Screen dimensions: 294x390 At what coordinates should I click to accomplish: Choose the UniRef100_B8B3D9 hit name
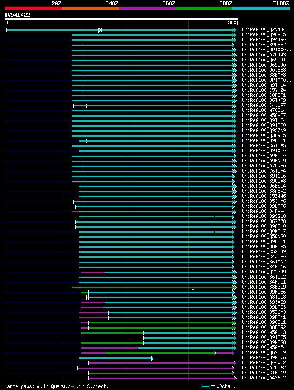(264, 287)
